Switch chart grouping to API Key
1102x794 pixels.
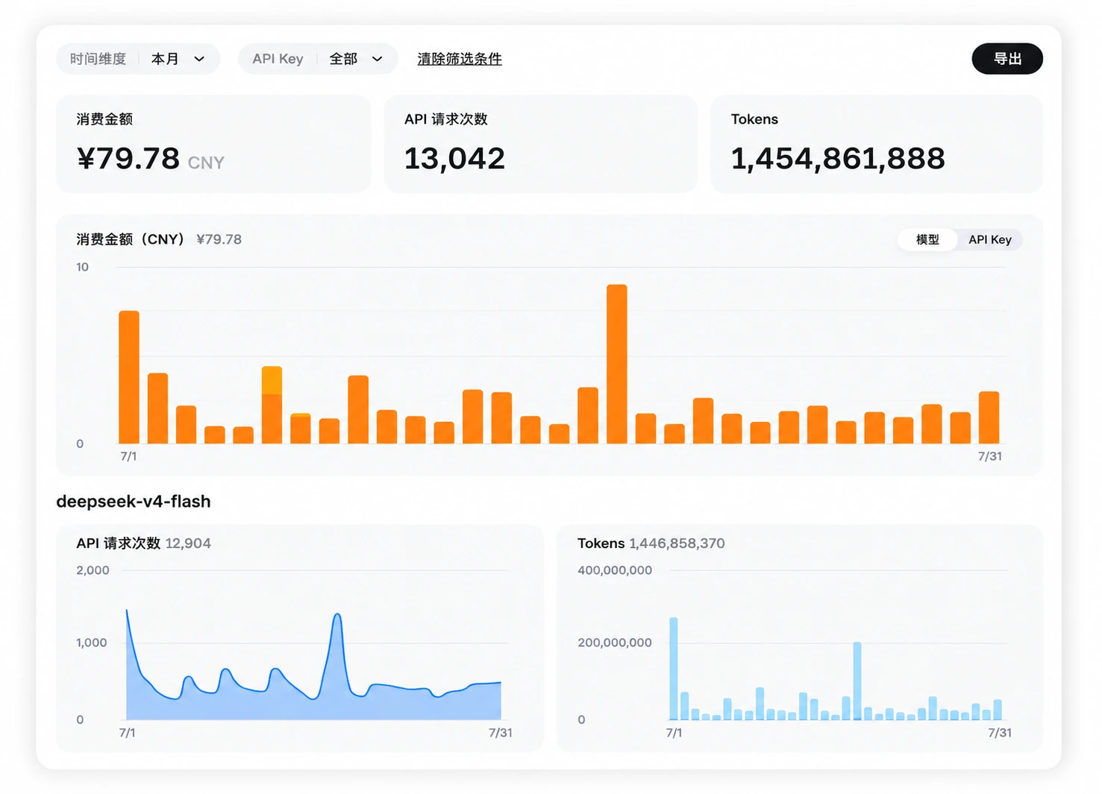pyautogui.click(x=990, y=239)
